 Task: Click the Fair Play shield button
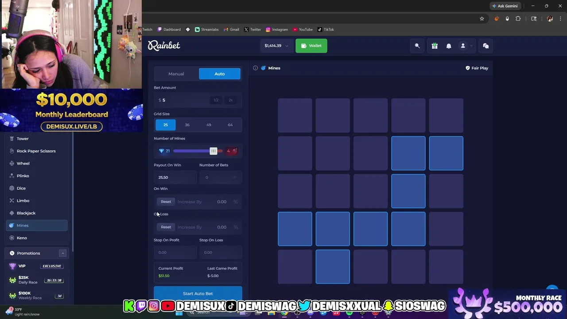click(x=477, y=68)
